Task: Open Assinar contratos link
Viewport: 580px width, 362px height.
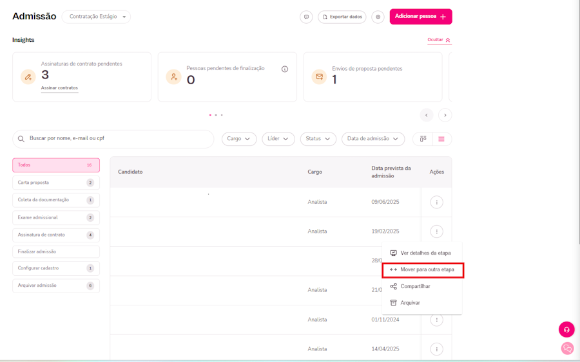Action: point(59,88)
